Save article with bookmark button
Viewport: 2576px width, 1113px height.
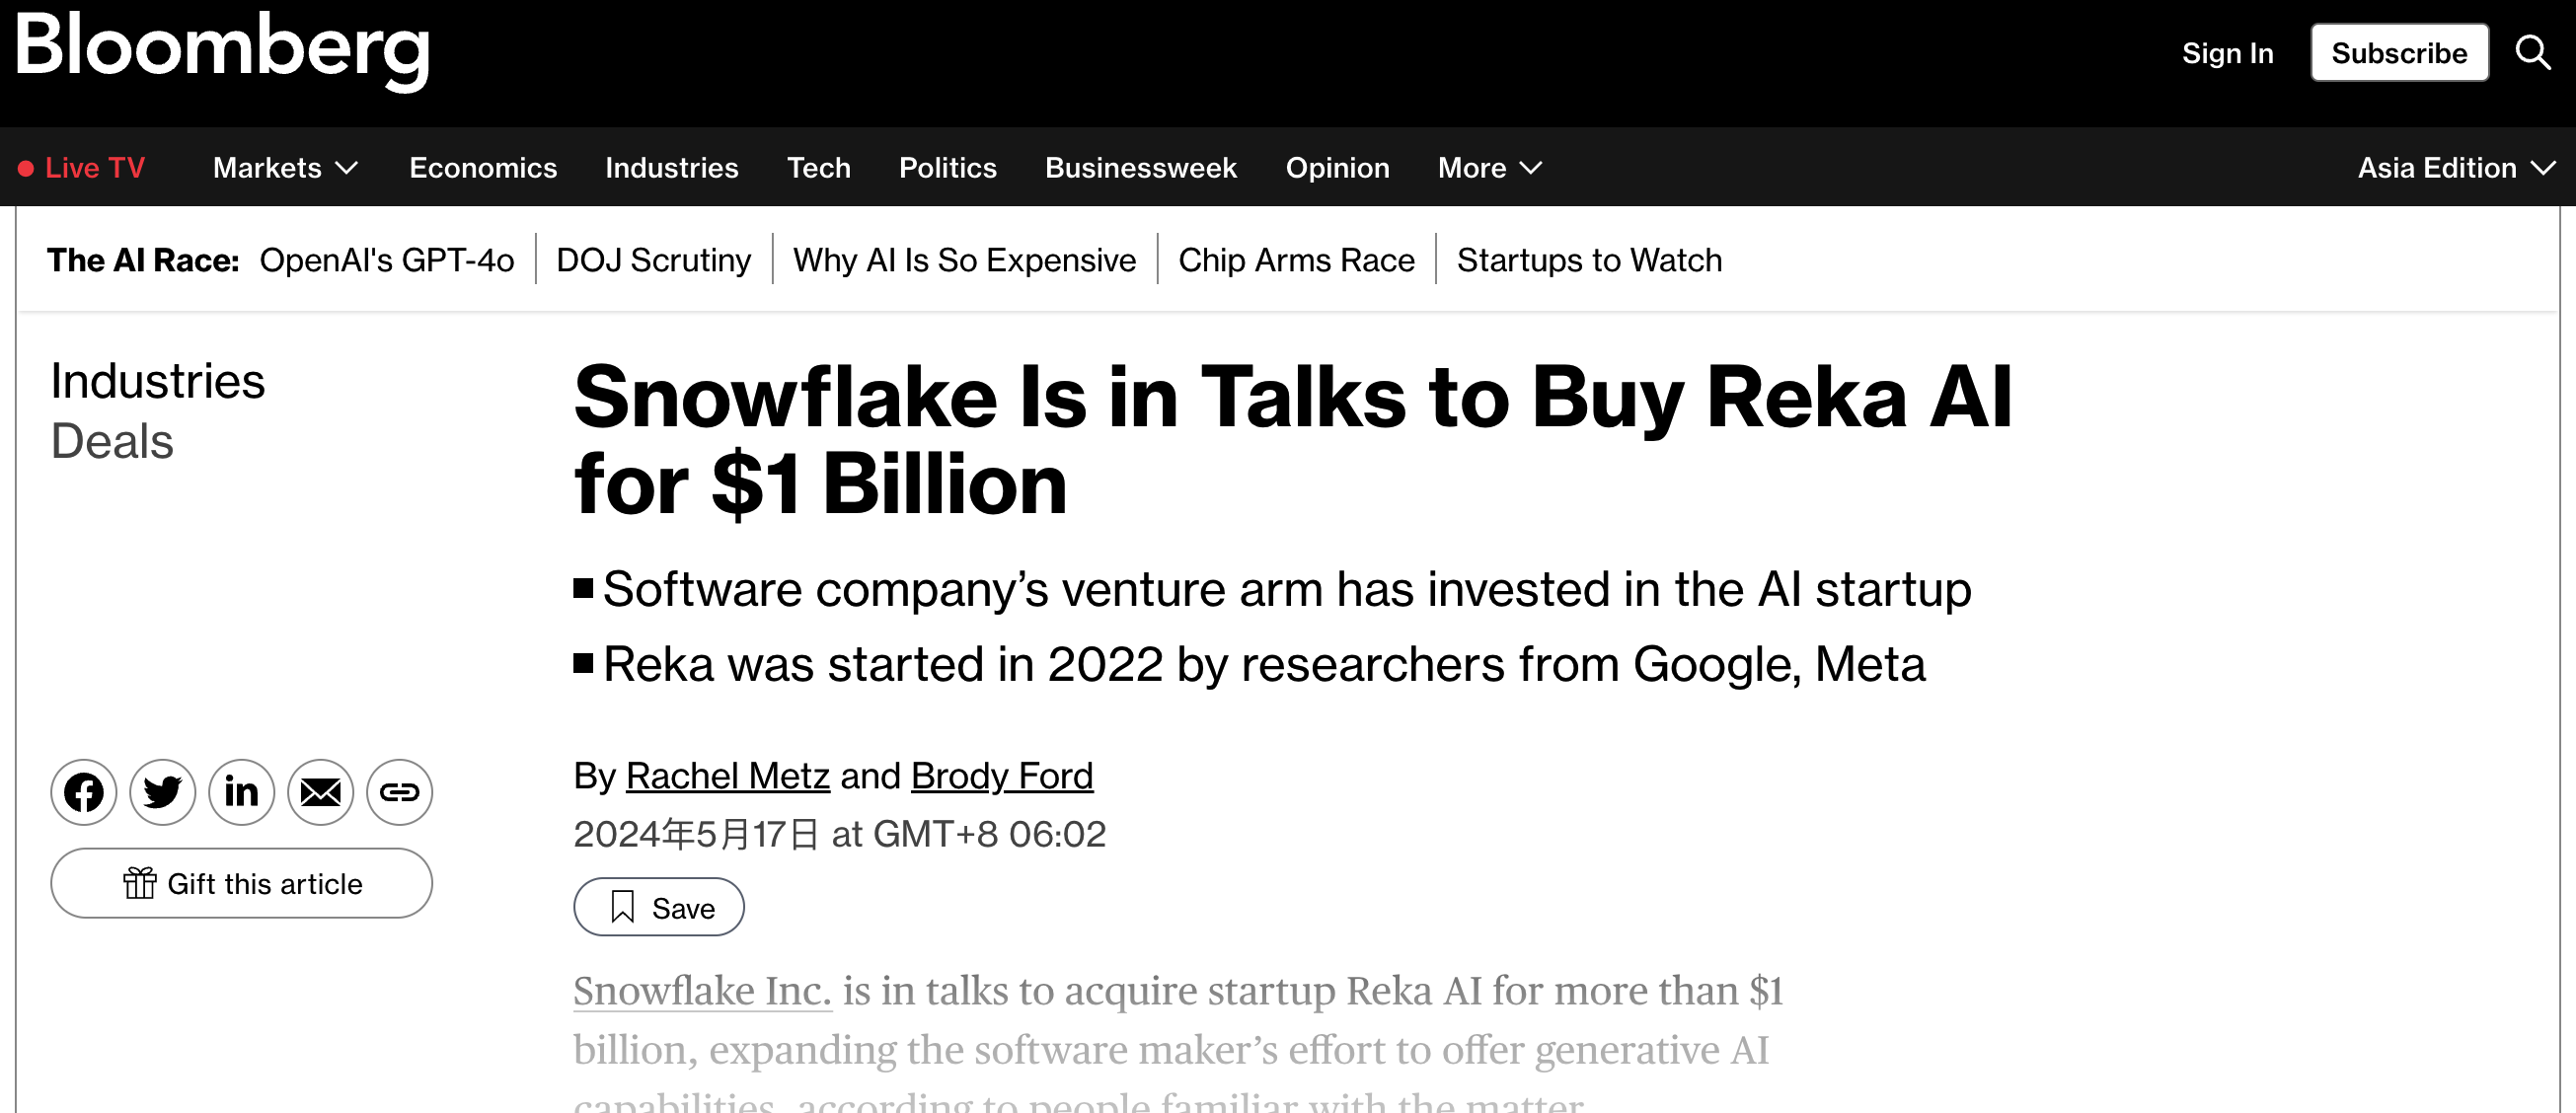click(x=659, y=907)
